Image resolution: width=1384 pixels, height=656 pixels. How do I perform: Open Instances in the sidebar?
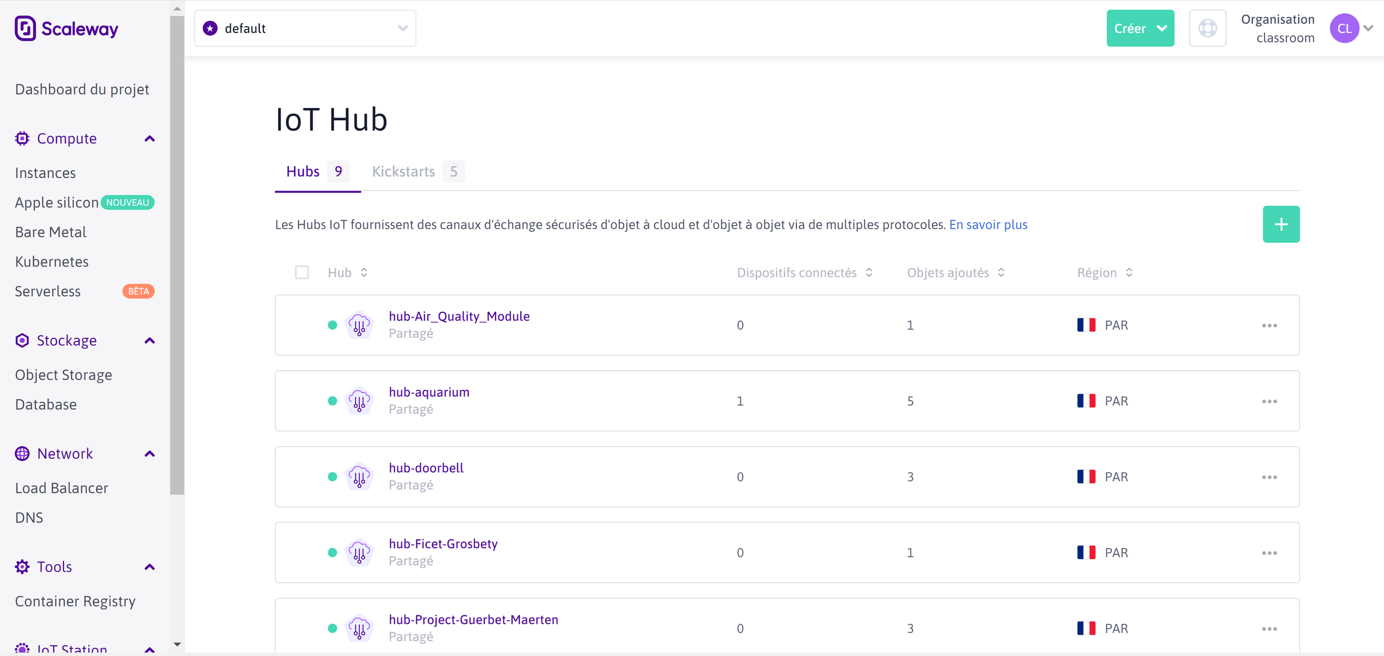click(x=45, y=173)
